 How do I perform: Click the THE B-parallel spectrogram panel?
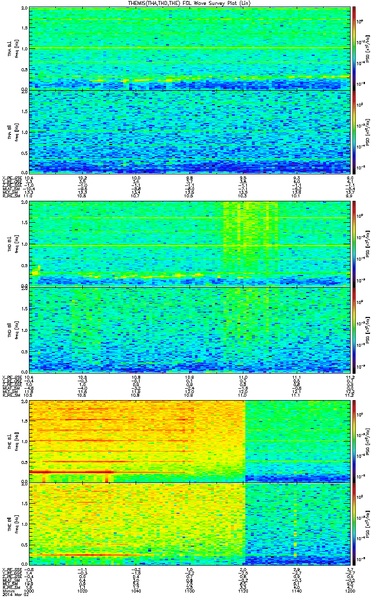(189, 524)
